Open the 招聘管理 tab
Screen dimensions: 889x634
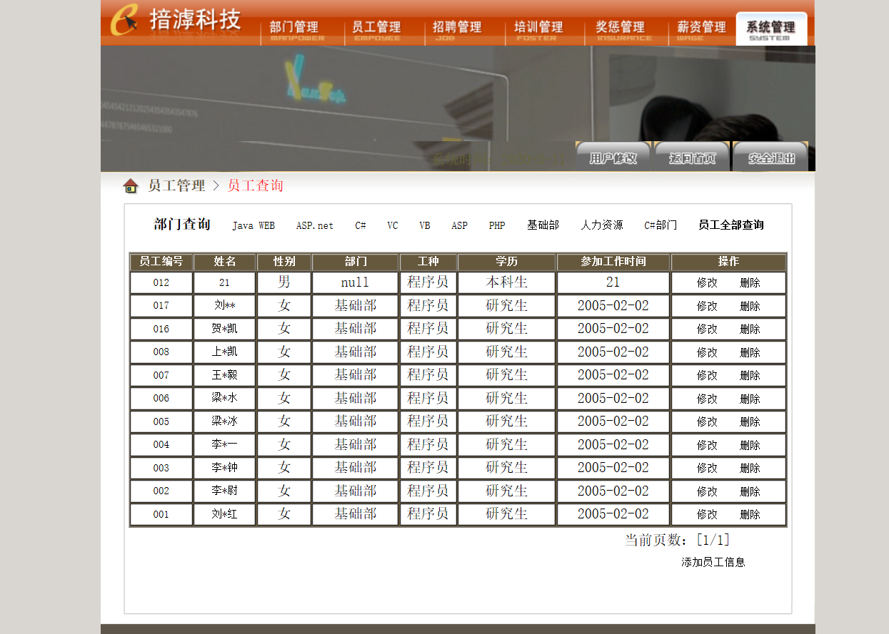pos(458,29)
